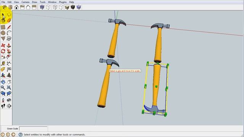Select the Text label tool
The image size is (244, 137).
click(x=9, y=69)
